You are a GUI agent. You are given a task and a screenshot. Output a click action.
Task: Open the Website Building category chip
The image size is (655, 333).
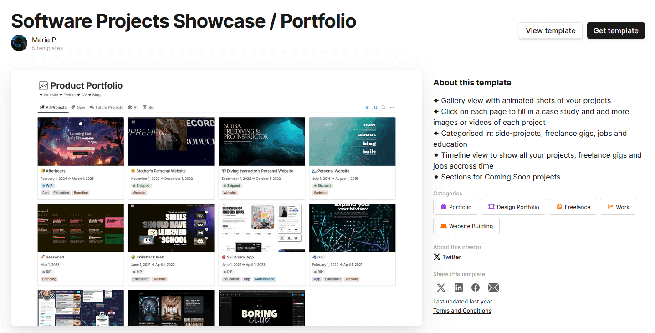coord(466,226)
